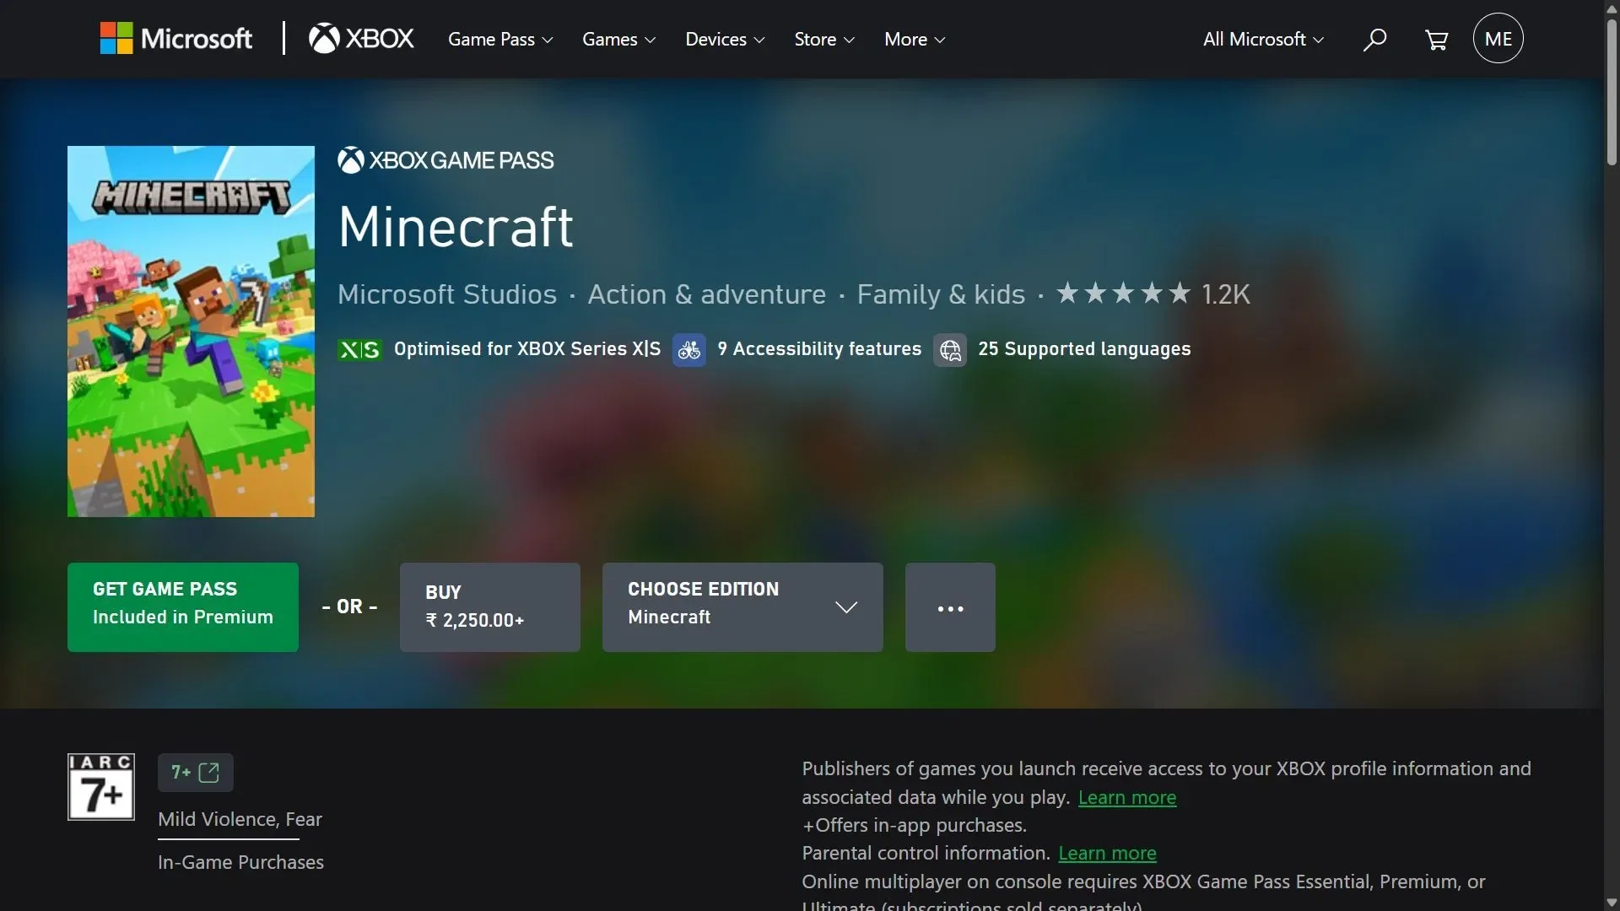View the shopping cart
The height and width of the screenshot is (911, 1620).
pos(1436,40)
